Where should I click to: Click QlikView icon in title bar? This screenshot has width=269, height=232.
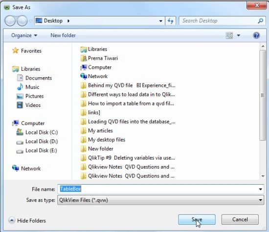(x=7, y=7)
